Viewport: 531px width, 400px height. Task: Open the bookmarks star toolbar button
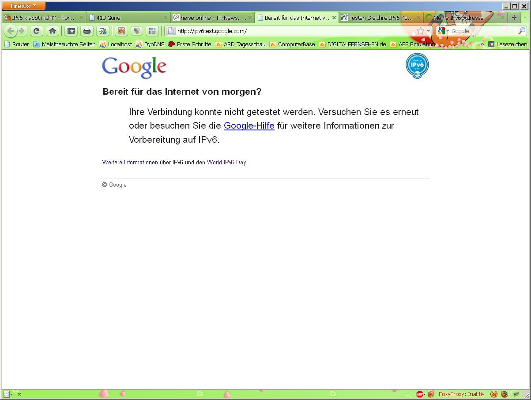point(71,31)
